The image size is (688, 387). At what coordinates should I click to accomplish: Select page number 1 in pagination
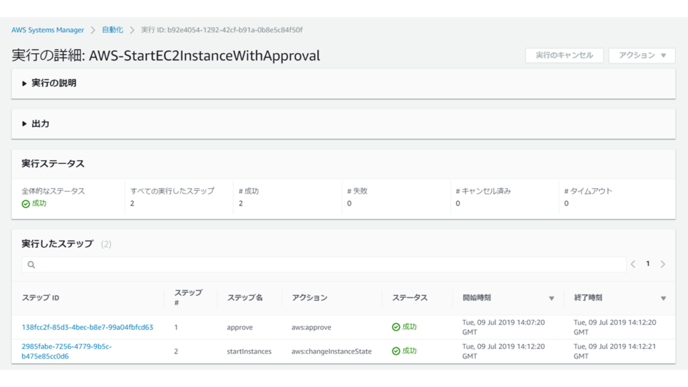point(648,264)
